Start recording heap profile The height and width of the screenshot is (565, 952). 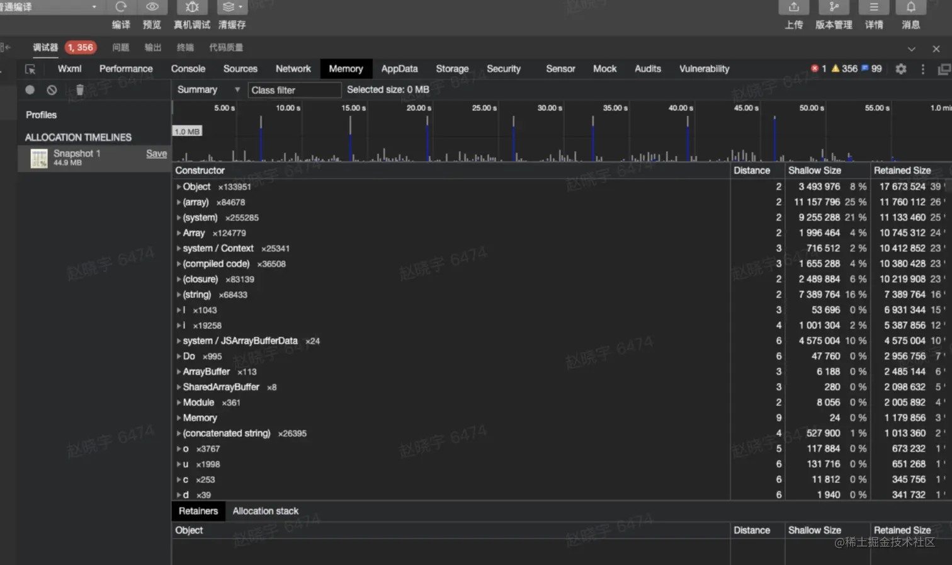30,89
